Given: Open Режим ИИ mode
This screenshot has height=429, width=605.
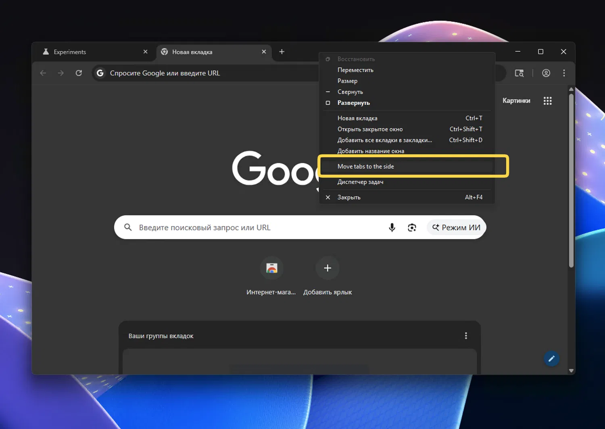Looking at the screenshot, I should click(x=456, y=227).
